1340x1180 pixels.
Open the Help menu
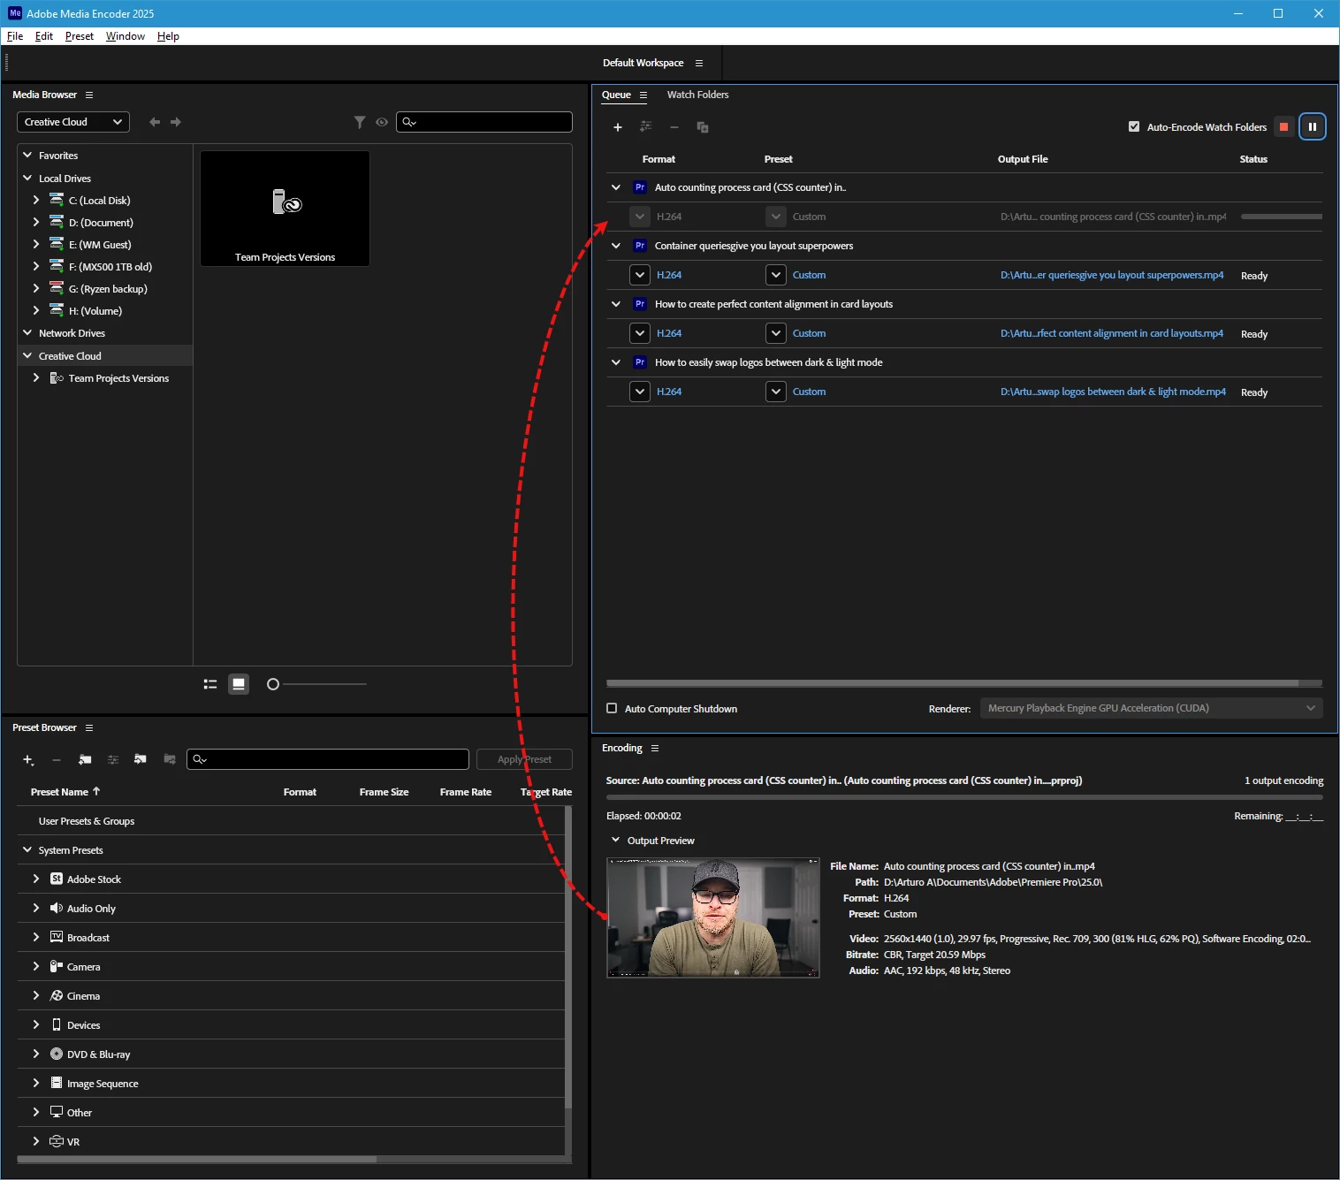(x=168, y=36)
